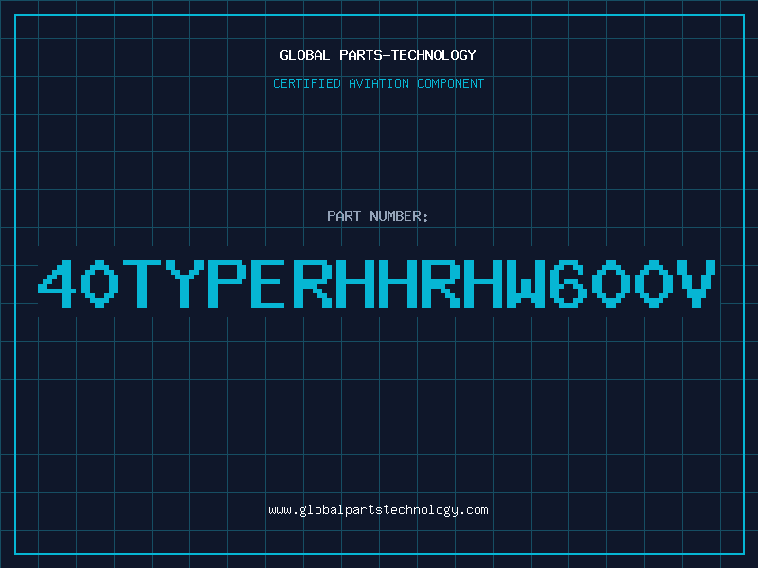The width and height of the screenshot is (758, 568).
Task: Click the word GLOBAL in the header
Action: pos(305,55)
